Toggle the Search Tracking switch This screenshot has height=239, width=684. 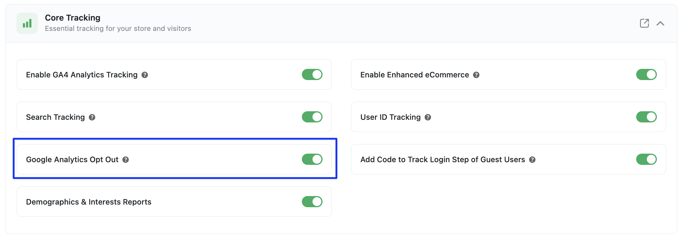point(312,117)
